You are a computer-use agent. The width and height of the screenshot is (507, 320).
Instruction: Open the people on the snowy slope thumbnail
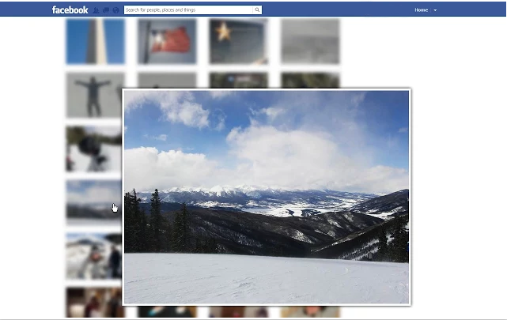(x=94, y=256)
